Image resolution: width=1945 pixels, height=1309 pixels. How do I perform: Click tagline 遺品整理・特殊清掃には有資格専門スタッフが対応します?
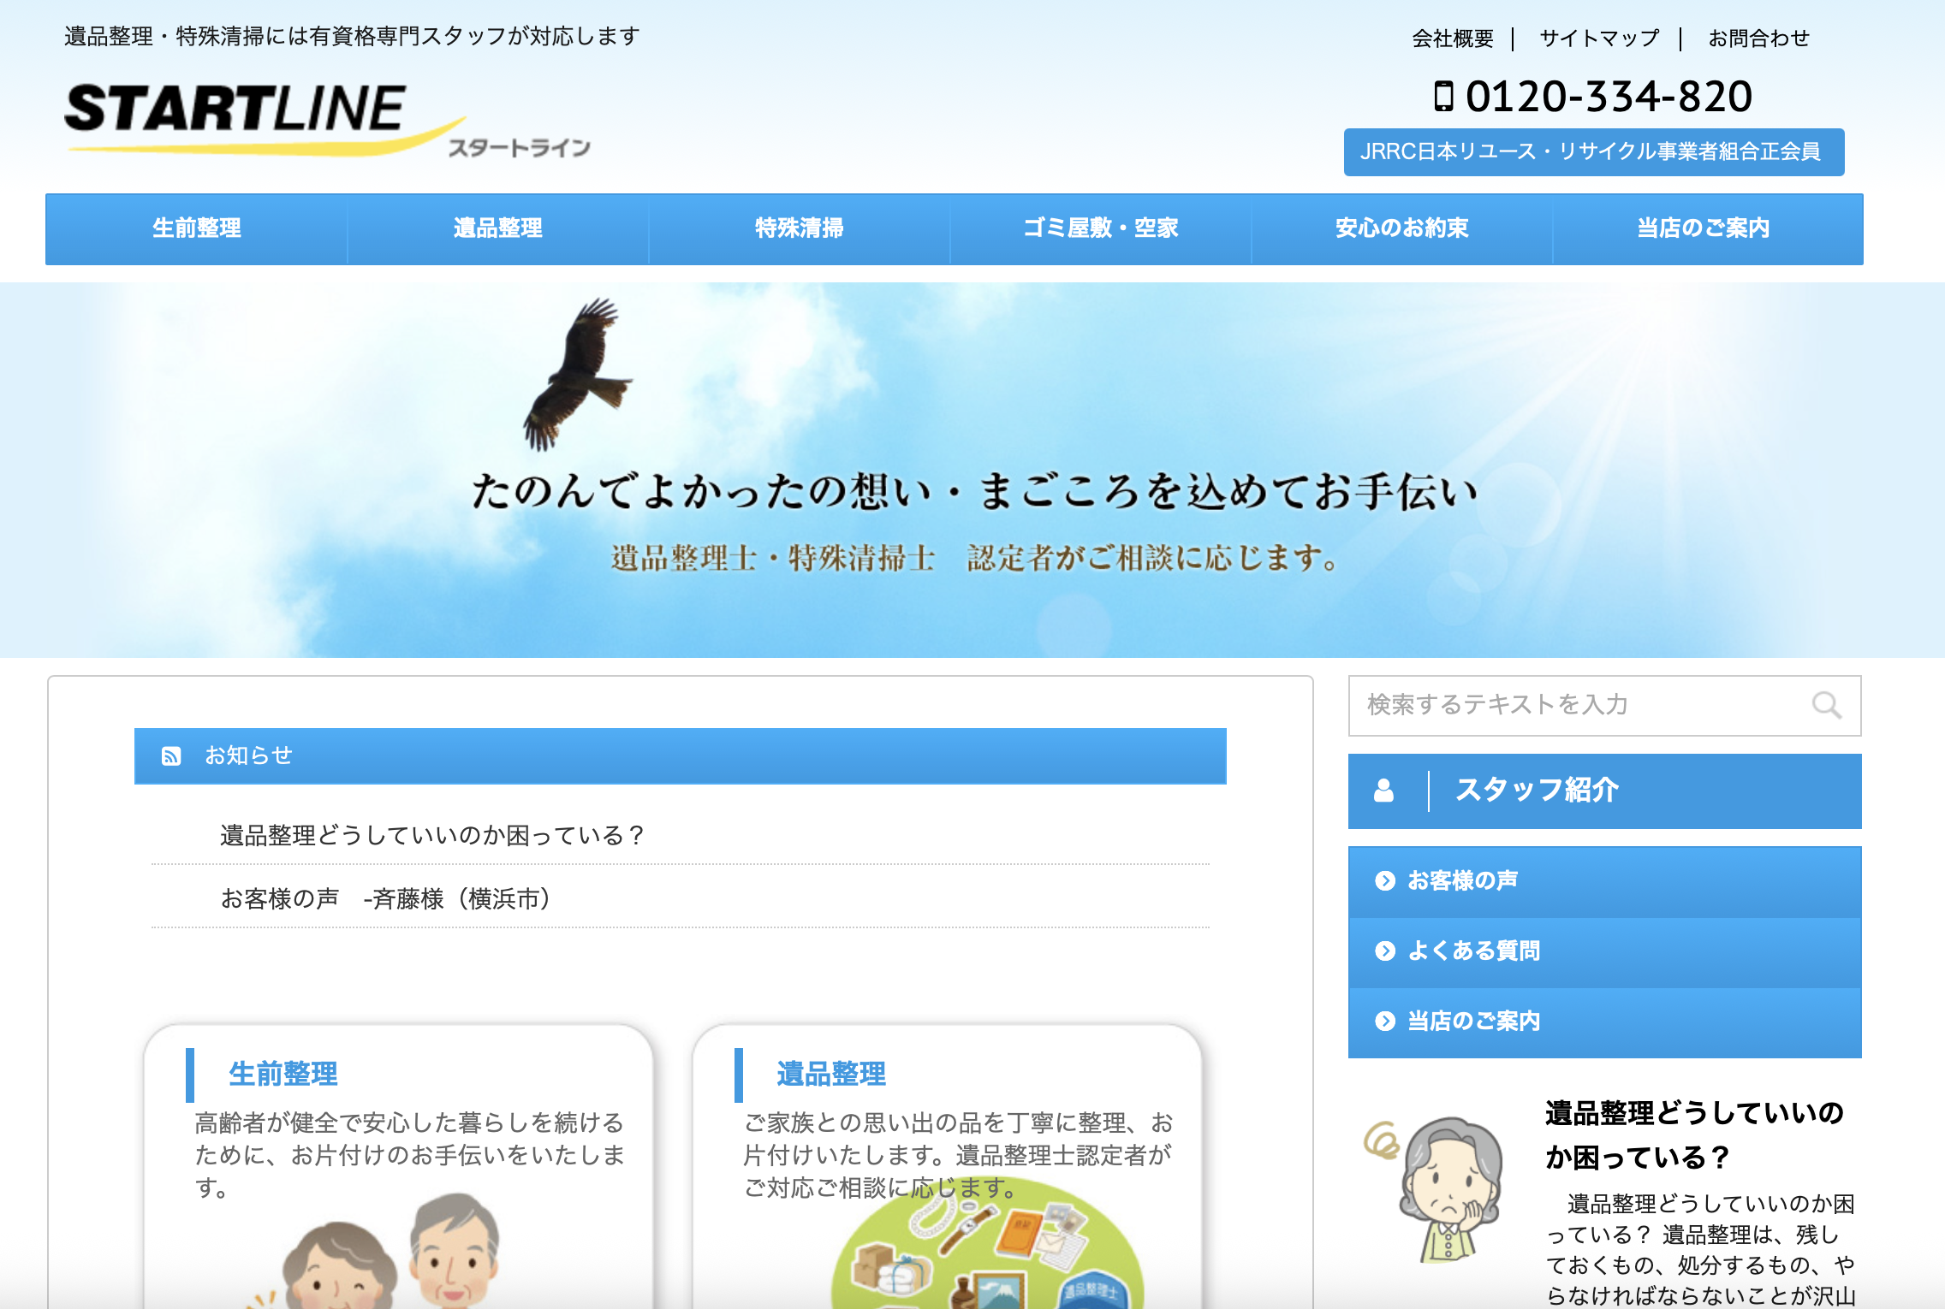pos(352,37)
